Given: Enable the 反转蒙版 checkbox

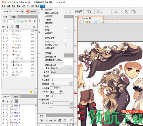Looking at the screenshot, I should coord(52,80).
